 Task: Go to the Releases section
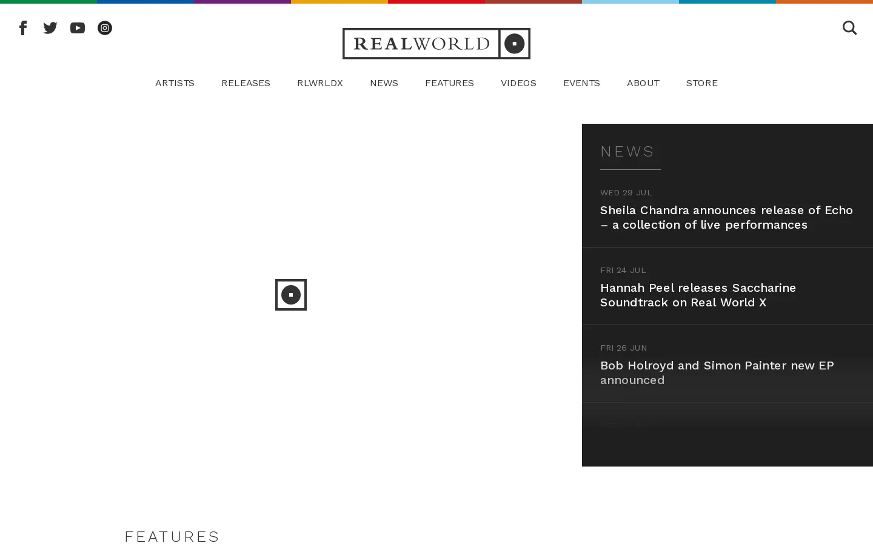coord(246,83)
